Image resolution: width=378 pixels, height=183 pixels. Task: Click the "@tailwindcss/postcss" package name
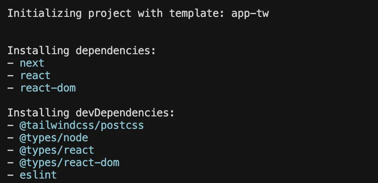click(x=82, y=125)
